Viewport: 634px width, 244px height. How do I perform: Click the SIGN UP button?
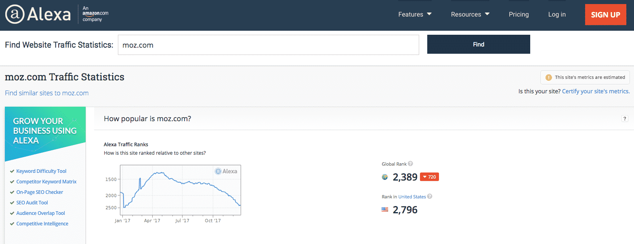pyautogui.click(x=605, y=15)
